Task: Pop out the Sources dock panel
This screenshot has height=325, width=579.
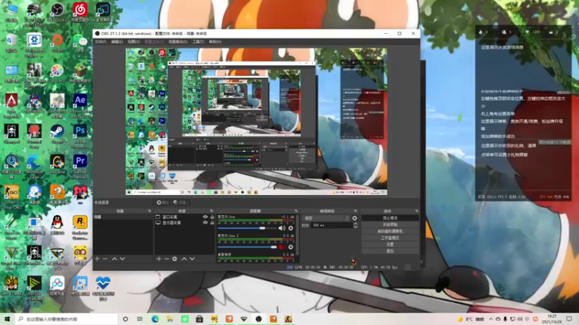Action: [211, 211]
